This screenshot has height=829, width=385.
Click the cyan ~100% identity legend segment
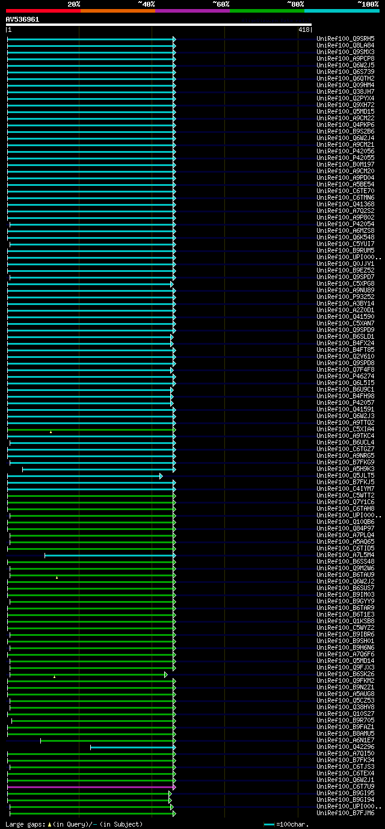click(342, 11)
